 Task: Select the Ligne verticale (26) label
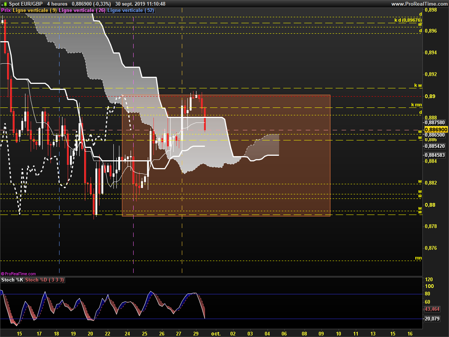(82, 10)
